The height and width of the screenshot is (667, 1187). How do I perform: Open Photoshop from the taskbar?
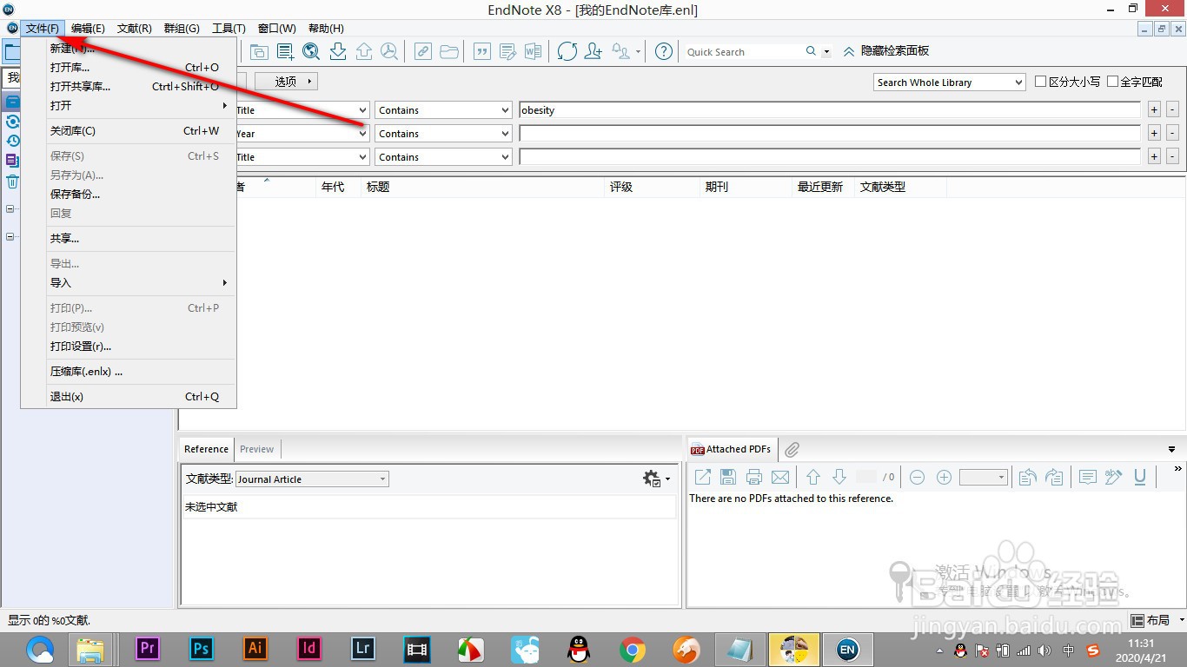[201, 648]
